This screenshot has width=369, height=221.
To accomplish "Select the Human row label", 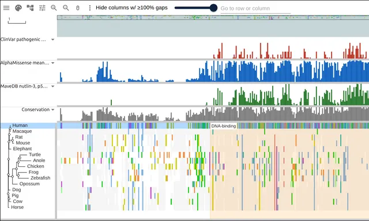I will pyautogui.click(x=20, y=125).
